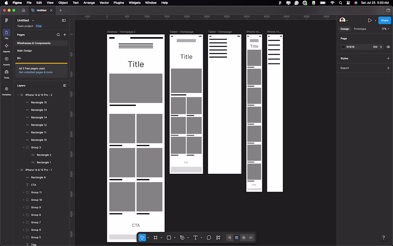
Task: Open the Plugins menu
Action: point(119,3)
